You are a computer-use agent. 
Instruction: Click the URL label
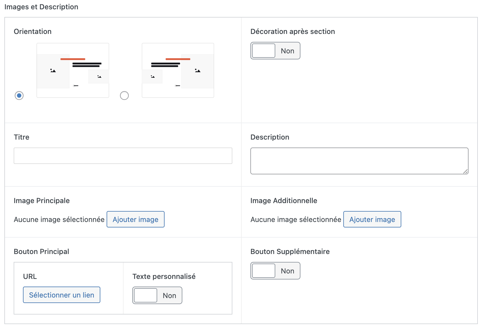tap(30, 276)
